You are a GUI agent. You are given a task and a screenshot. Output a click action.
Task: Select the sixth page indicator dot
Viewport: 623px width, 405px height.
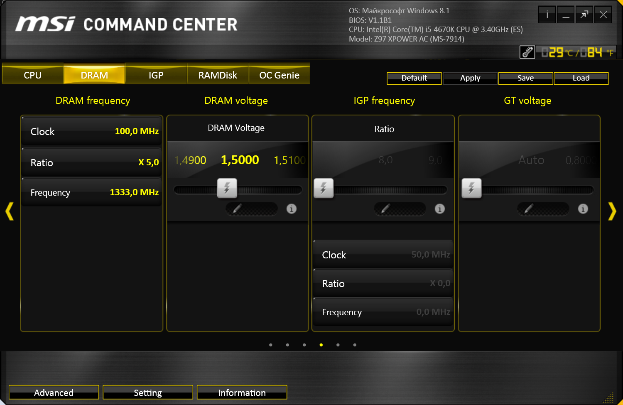click(x=355, y=345)
